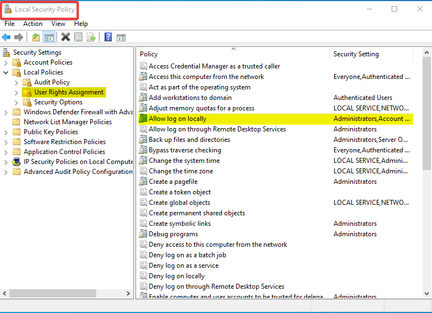
Task: Open the Action menu
Action: (x=33, y=24)
